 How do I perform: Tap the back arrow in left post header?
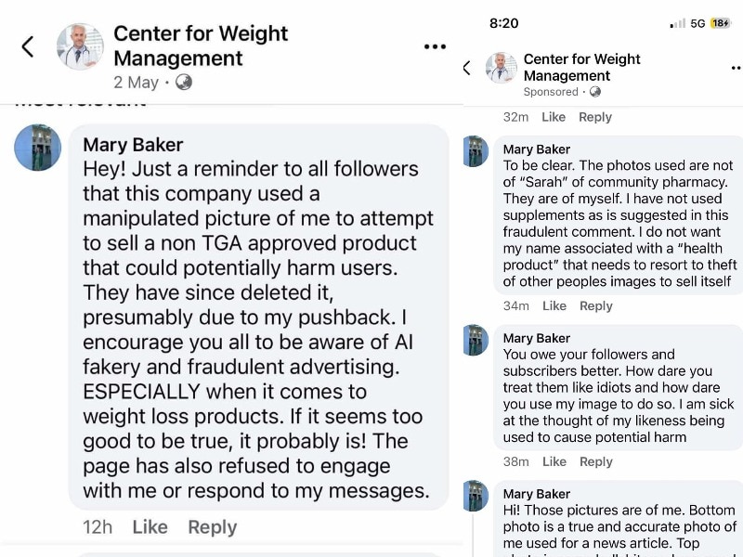tap(28, 46)
